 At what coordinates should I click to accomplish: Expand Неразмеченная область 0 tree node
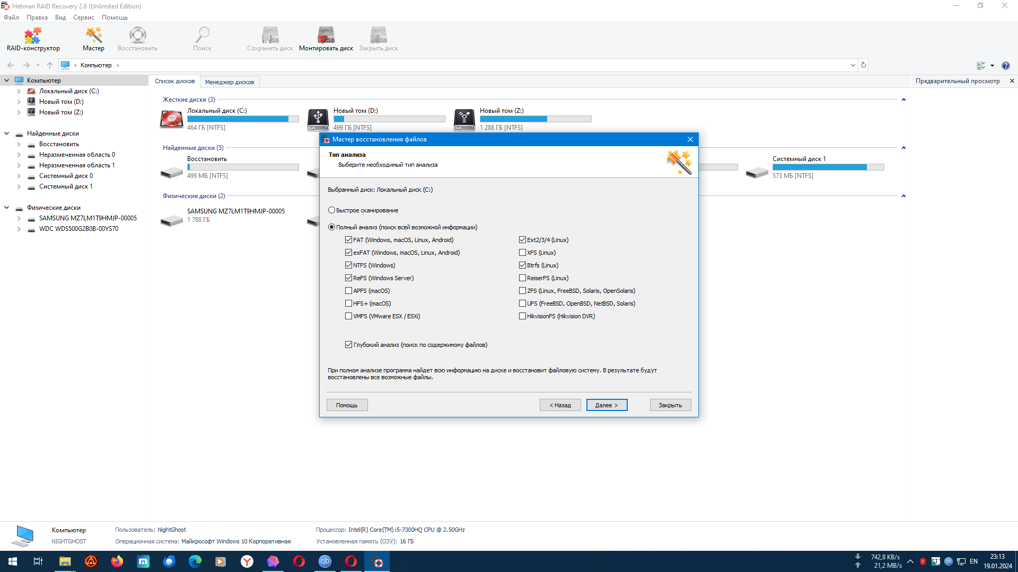[19, 155]
